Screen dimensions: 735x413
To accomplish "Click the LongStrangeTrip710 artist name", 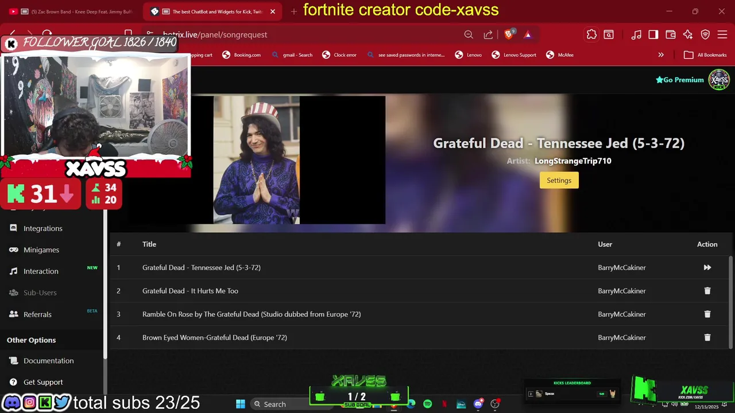I will click(x=572, y=161).
